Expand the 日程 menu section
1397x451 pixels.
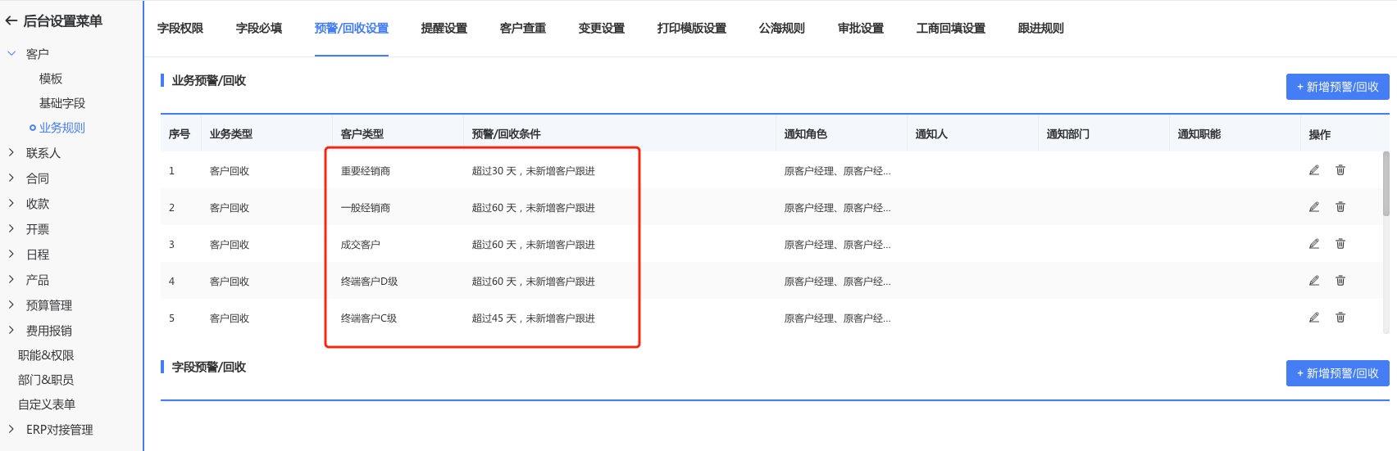(11, 255)
